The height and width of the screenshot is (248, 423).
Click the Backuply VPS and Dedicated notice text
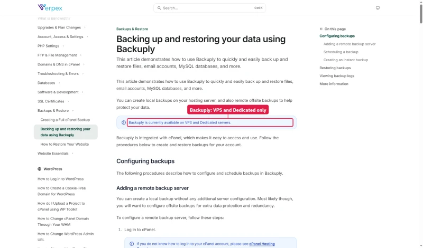click(x=180, y=122)
